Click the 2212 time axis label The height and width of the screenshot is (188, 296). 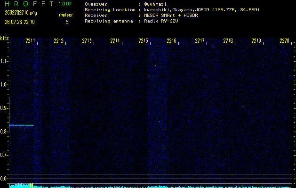(58, 41)
